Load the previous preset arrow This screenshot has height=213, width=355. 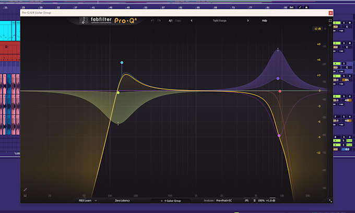(x=192, y=20)
